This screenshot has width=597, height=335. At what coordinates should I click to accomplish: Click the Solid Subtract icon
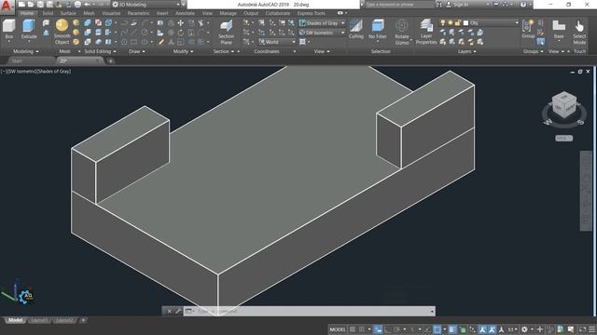pyautogui.click(x=87, y=33)
